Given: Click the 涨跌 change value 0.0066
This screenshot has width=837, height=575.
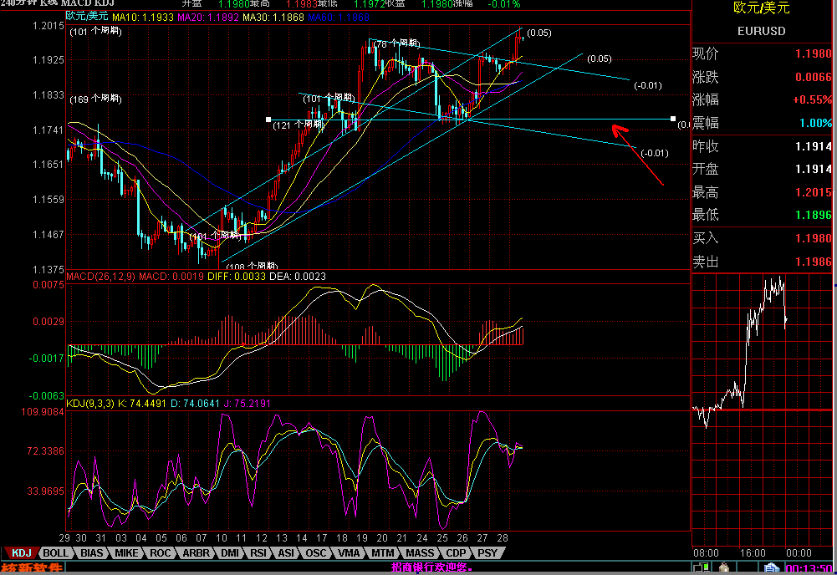Looking at the screenshot, I should click(x=813, y=78).
